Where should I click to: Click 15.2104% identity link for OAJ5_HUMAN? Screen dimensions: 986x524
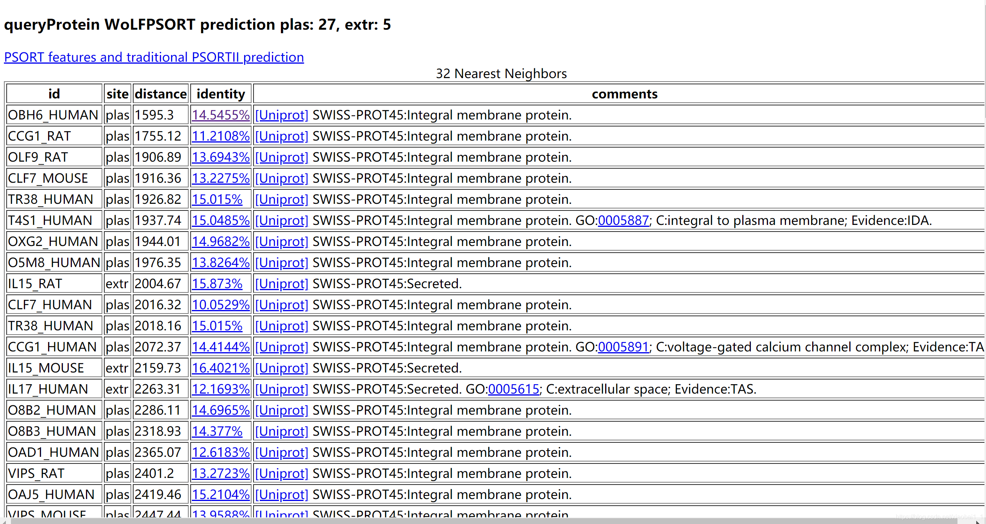(x=221, y=494)
